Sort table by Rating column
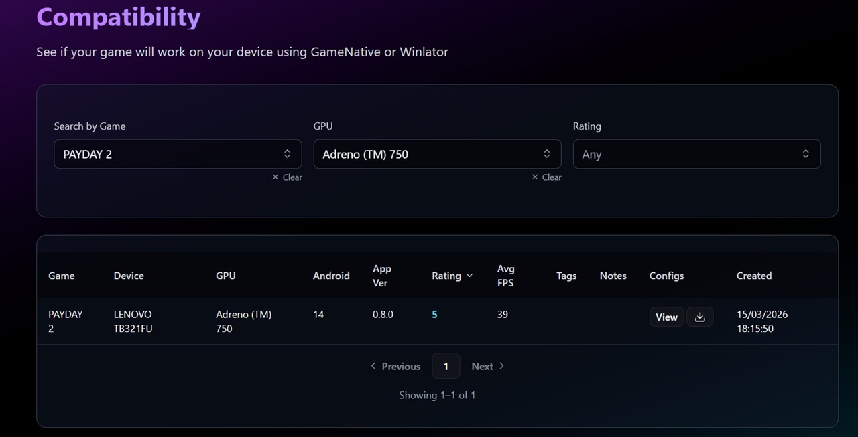 (452, 276)
